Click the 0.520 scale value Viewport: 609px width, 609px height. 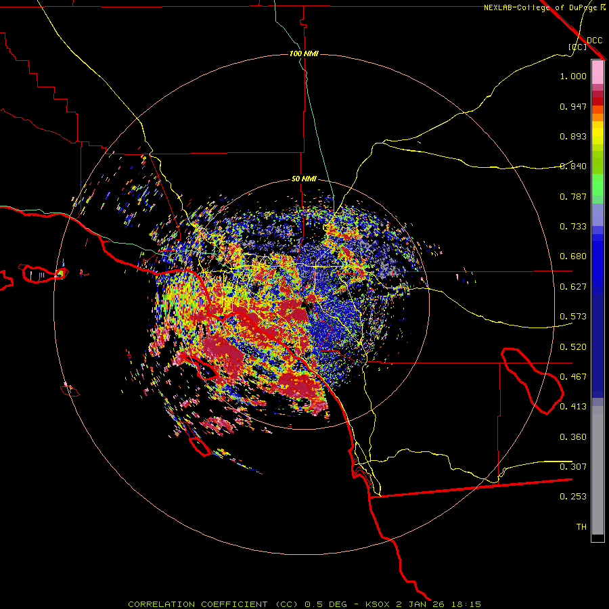573,347
